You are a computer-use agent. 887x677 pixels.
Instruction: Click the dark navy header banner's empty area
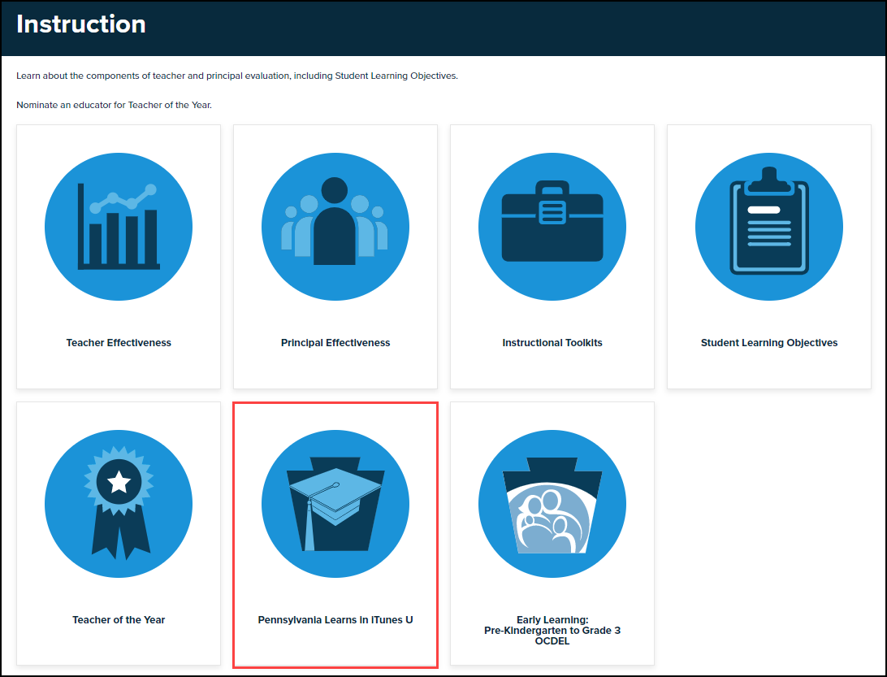point(528,28)
